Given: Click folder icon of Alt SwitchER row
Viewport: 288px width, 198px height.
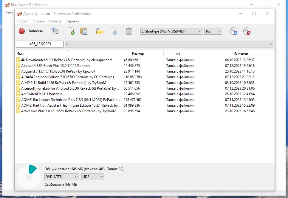Looking at the screenshot, I should pyautogui.click(x=18, y=94).
